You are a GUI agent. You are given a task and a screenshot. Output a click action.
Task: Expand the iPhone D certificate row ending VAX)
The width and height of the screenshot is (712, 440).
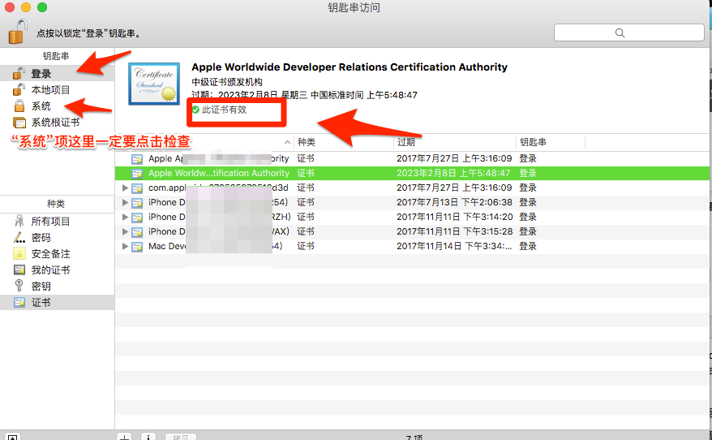125,231
